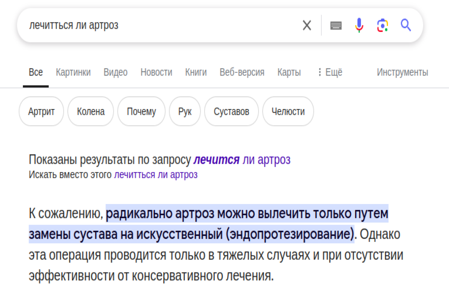Select the Артрит filter chip
This screenshot has height=299, width=449.
click(42, 111)
